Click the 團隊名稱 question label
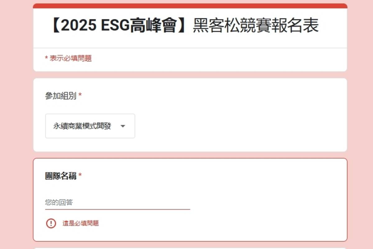Viewport: 373px width, 249px height. click(x=61, y=176)
